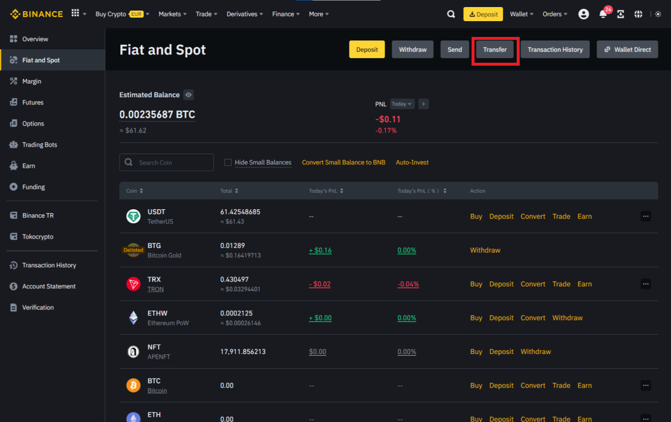Open Fiat and Spot in sidebar

coord(53,60)
